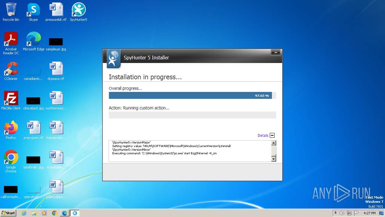
Task: Select schedulele... document icon
Action: [56, 160]
